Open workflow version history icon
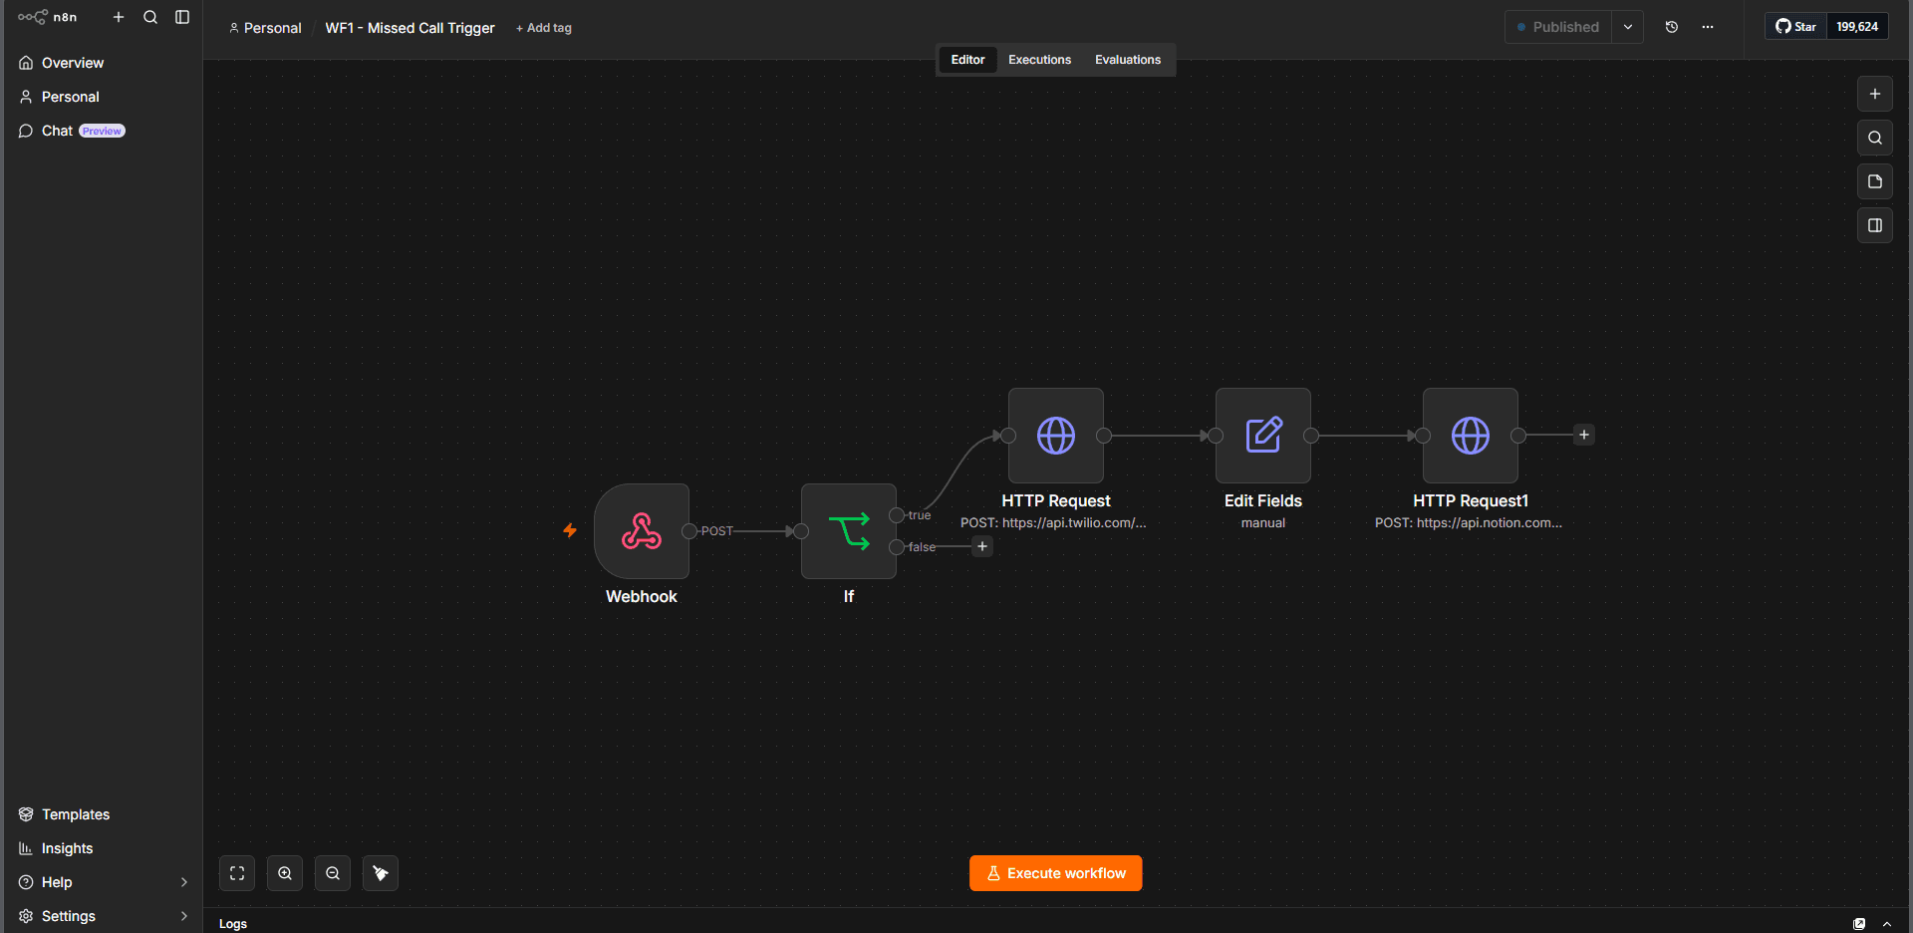Image resolution: width=1913 pixels, height=933 pixels. click(x=1672, y=27)
